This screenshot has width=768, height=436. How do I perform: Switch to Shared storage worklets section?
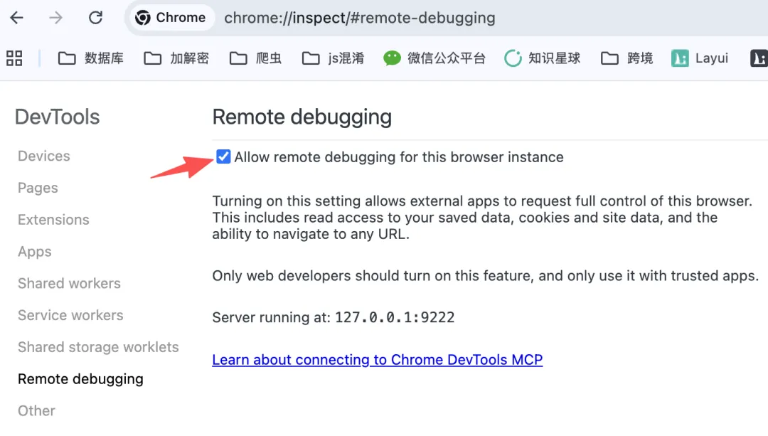coord(98,347)
